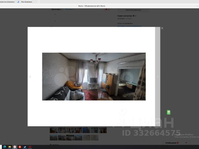Select the 'Просмотры' statistics tab
Screen dimensions: 199x149
(x=56, y=9)
